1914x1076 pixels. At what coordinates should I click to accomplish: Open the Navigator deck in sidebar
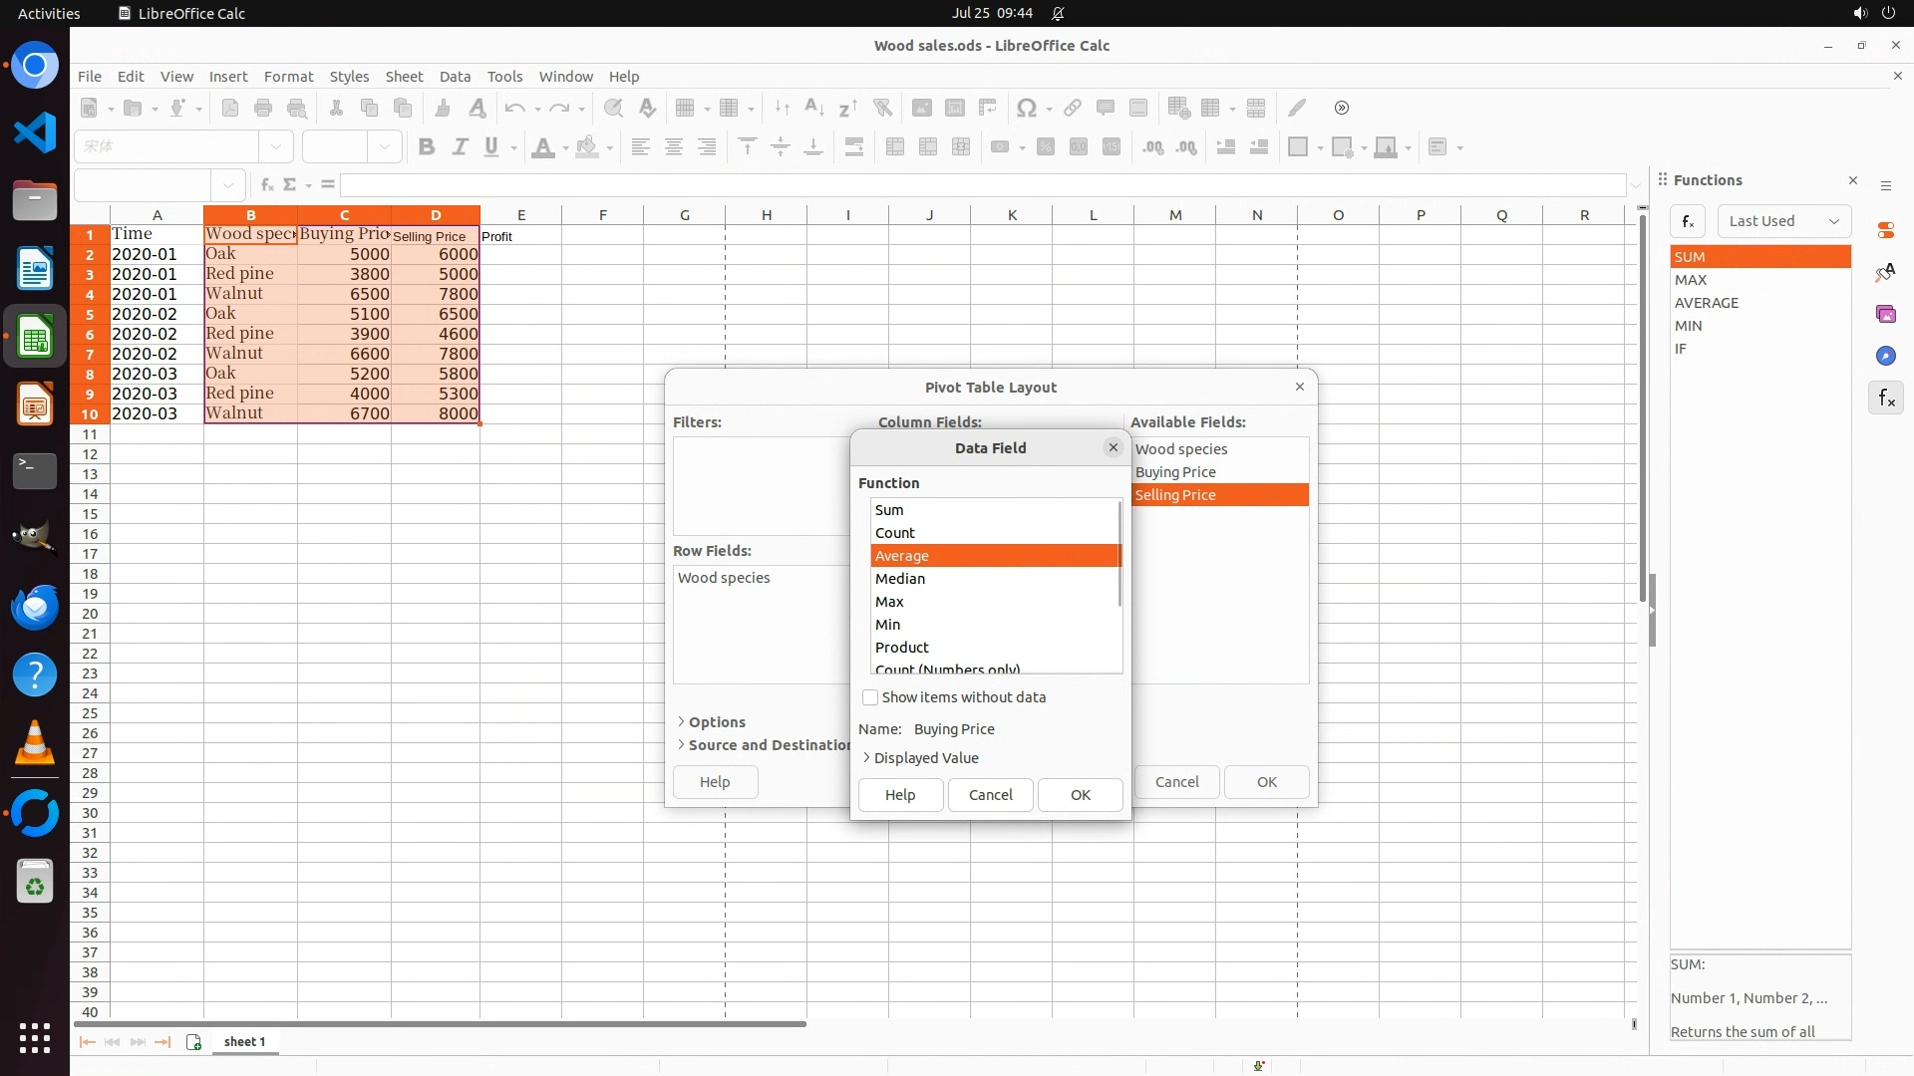coord(1885,356)
